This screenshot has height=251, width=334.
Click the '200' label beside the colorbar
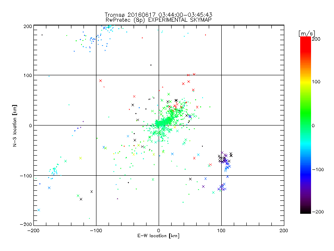click(316, 39)
